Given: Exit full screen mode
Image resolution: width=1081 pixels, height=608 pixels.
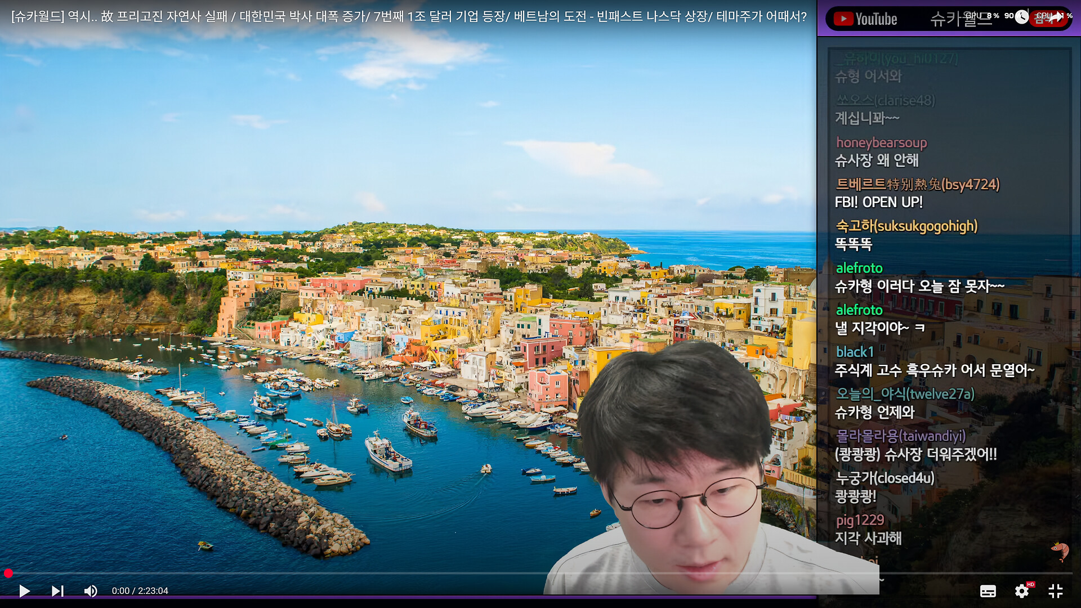Looking at the screenshot, I should [1055, 591].
